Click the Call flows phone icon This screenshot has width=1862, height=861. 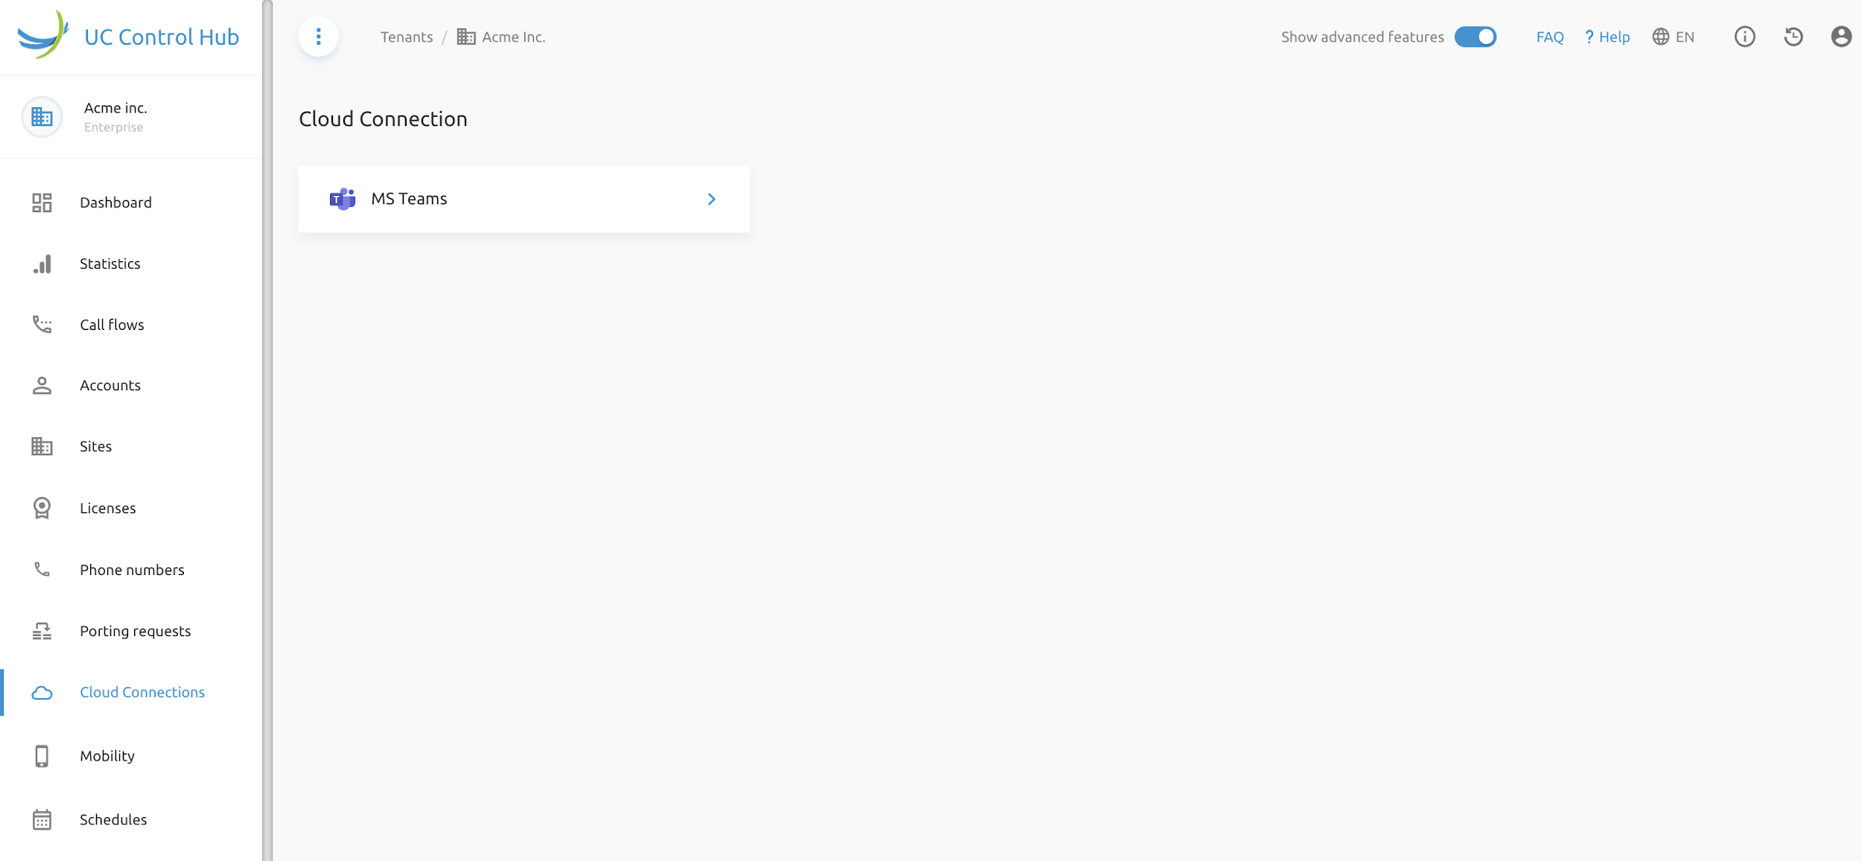(x=42, y=325)
